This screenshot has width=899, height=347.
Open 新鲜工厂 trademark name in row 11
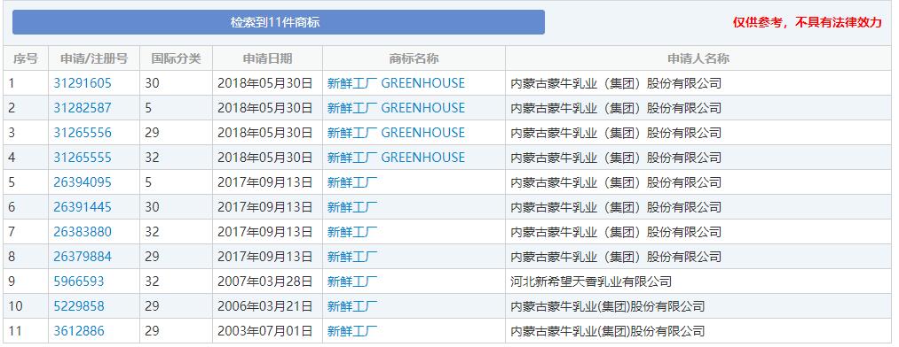352,331
